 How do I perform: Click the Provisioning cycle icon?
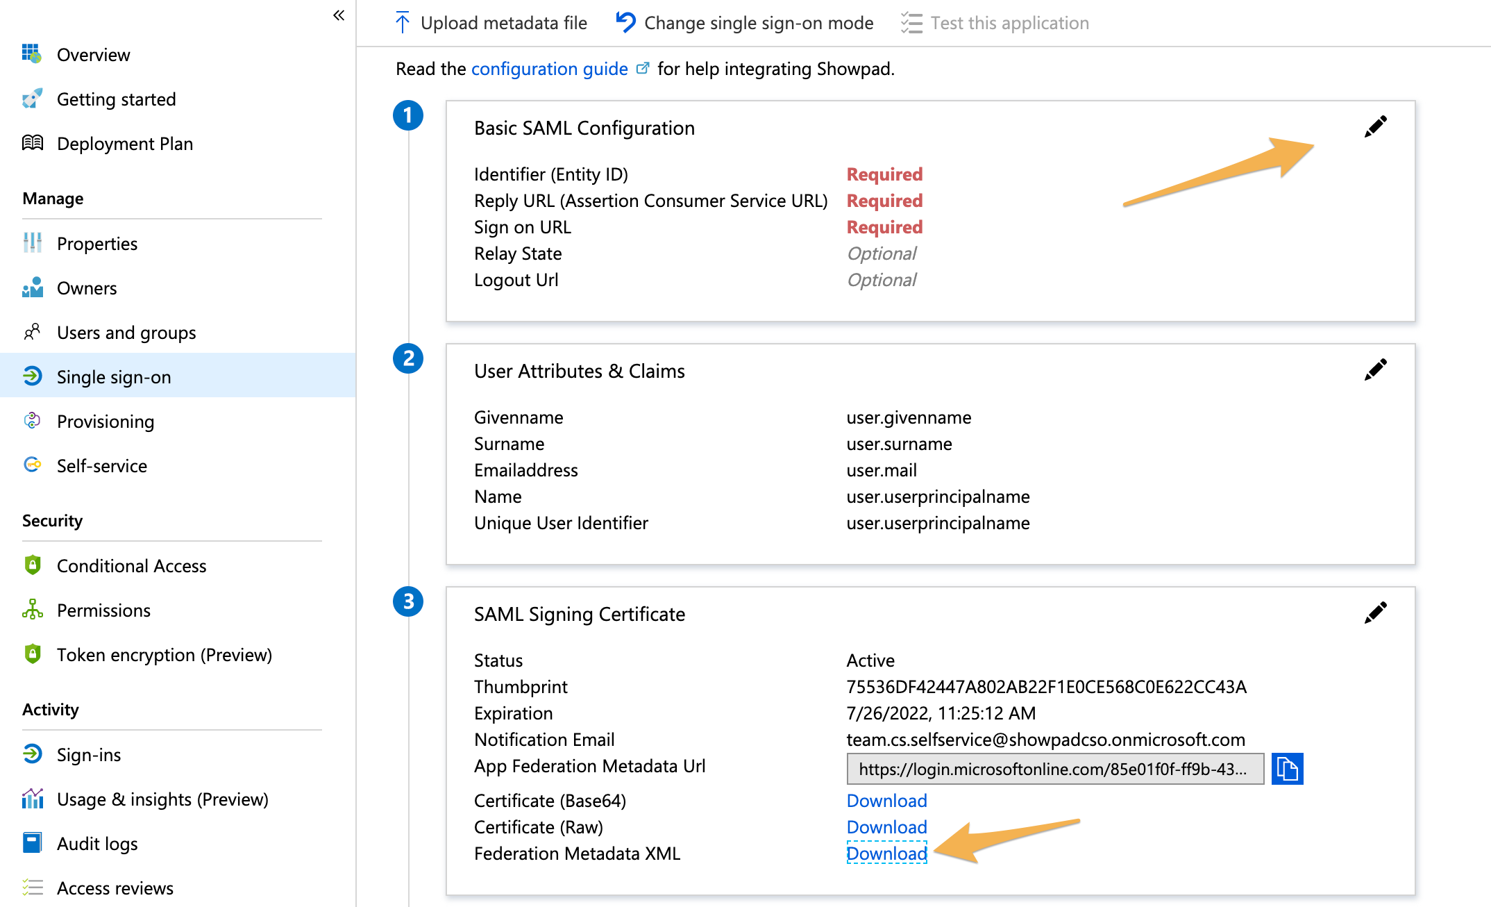pos(32,421)
